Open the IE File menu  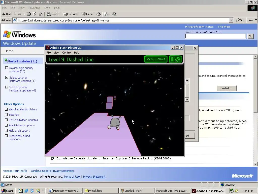coord(4,8)
